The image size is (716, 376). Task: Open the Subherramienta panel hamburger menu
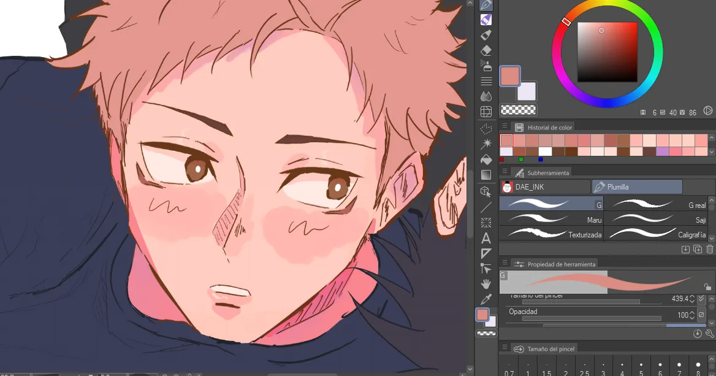[x=505, y=172]
